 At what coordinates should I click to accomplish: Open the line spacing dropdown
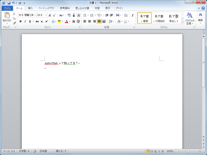pos(111,21)
